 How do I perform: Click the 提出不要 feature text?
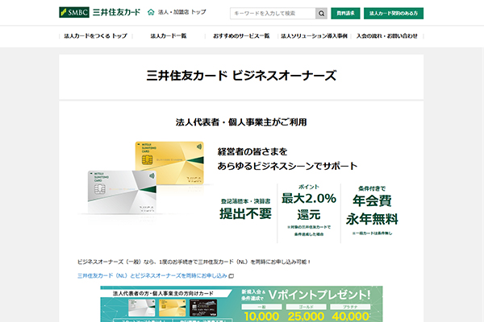point(246,213)
